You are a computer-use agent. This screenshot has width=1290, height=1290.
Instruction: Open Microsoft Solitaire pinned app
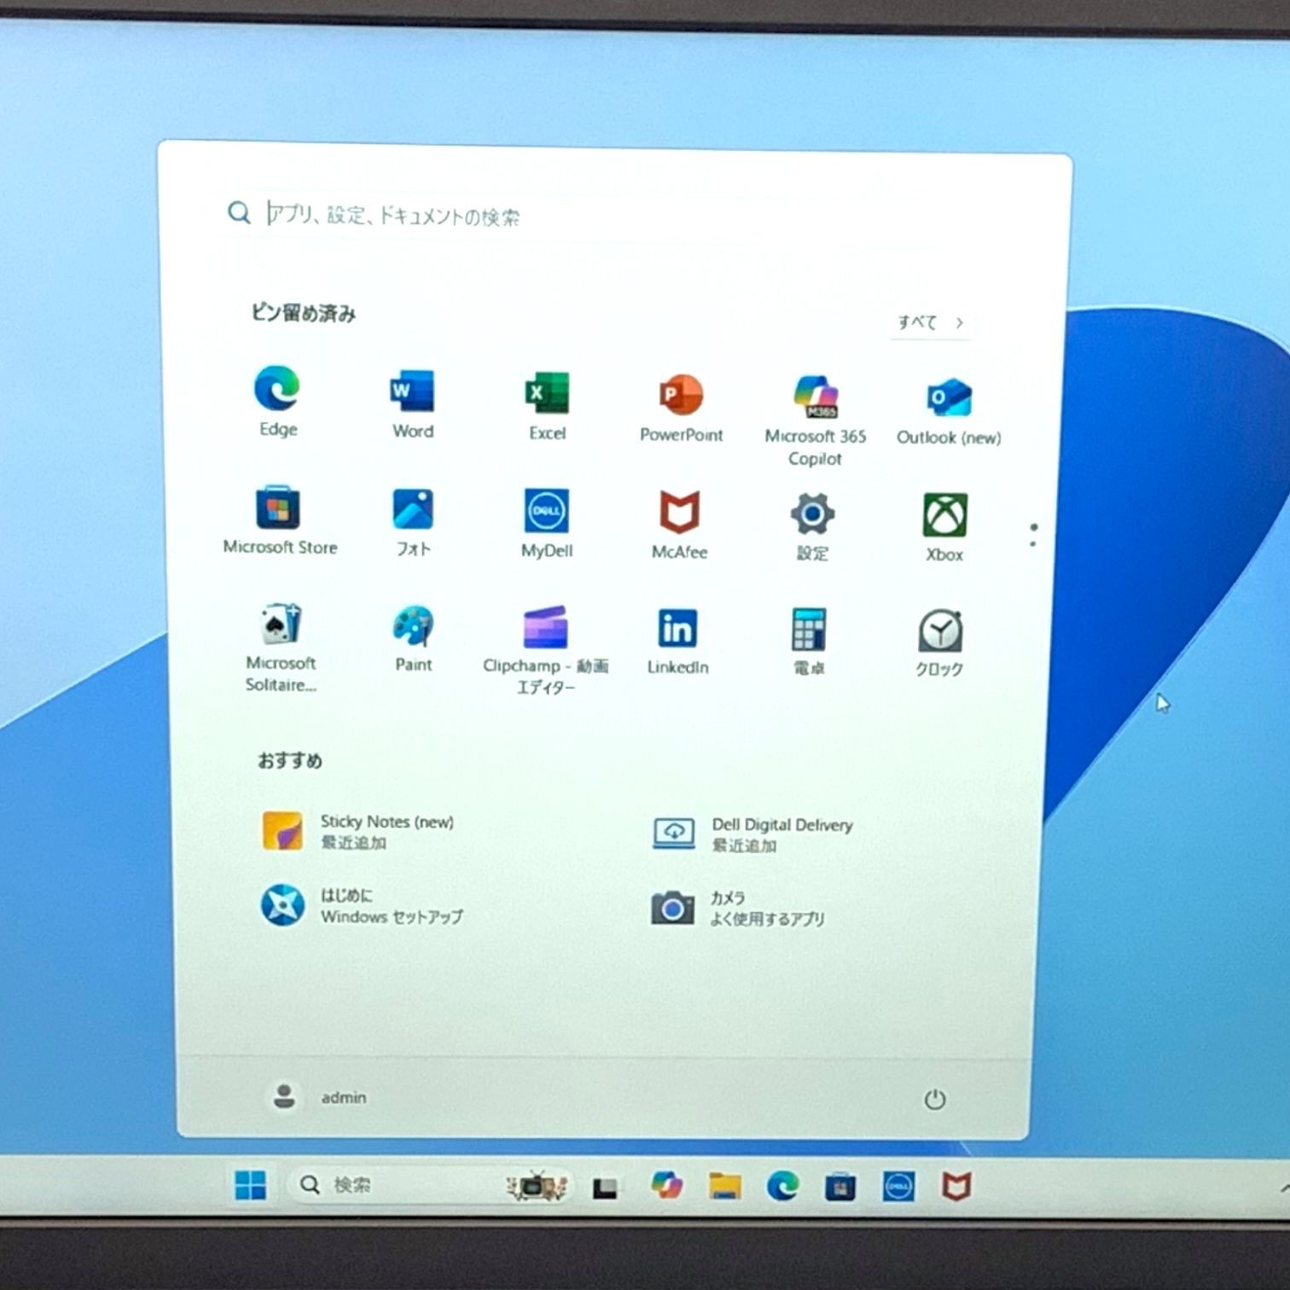click(281, 648)
